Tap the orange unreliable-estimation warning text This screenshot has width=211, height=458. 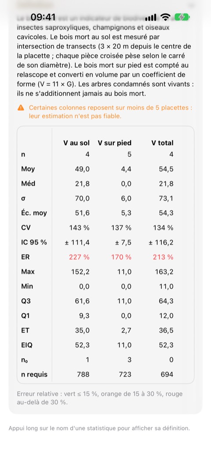point(110,112)
